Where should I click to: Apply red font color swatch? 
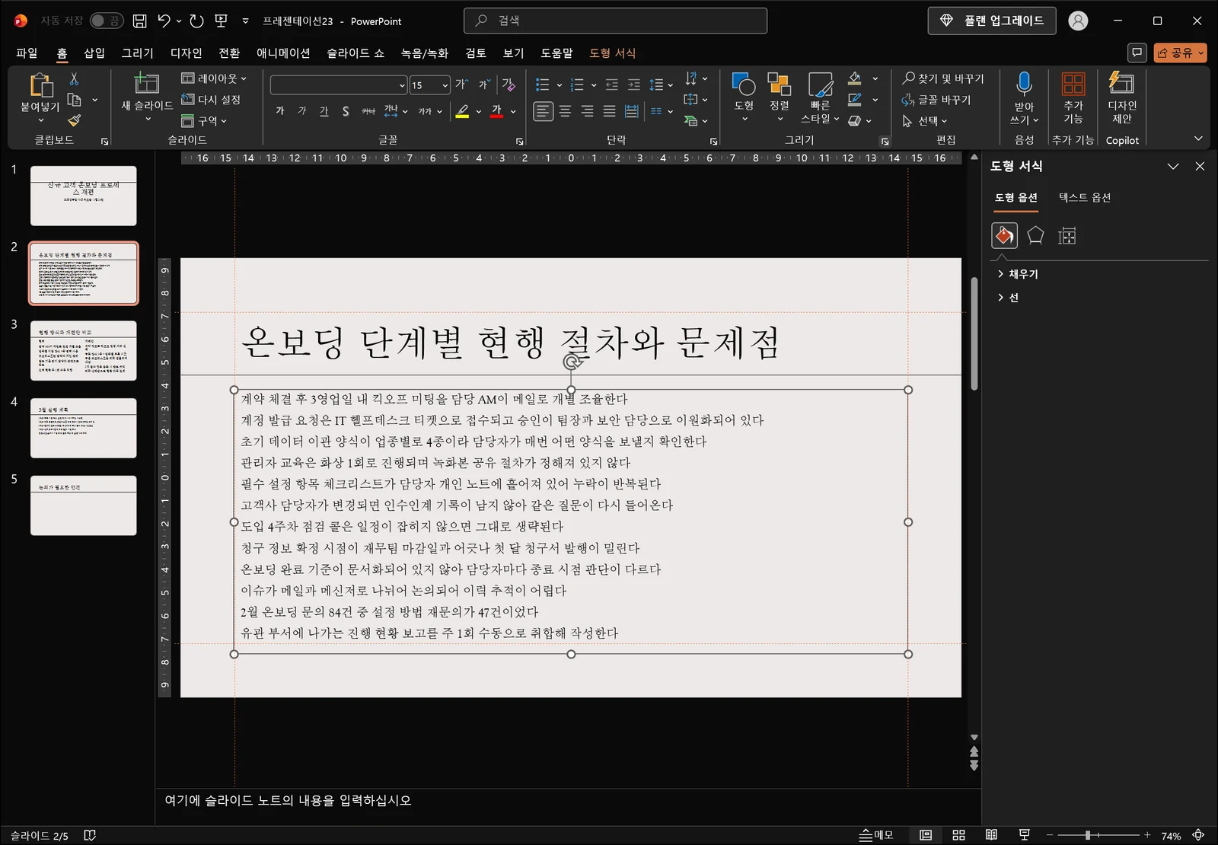click(496, 112)
